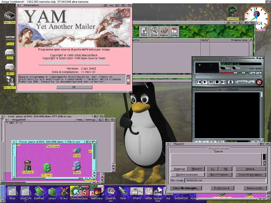Toggle the PL playlist button

pyautogui.click(x=259, y=73)
